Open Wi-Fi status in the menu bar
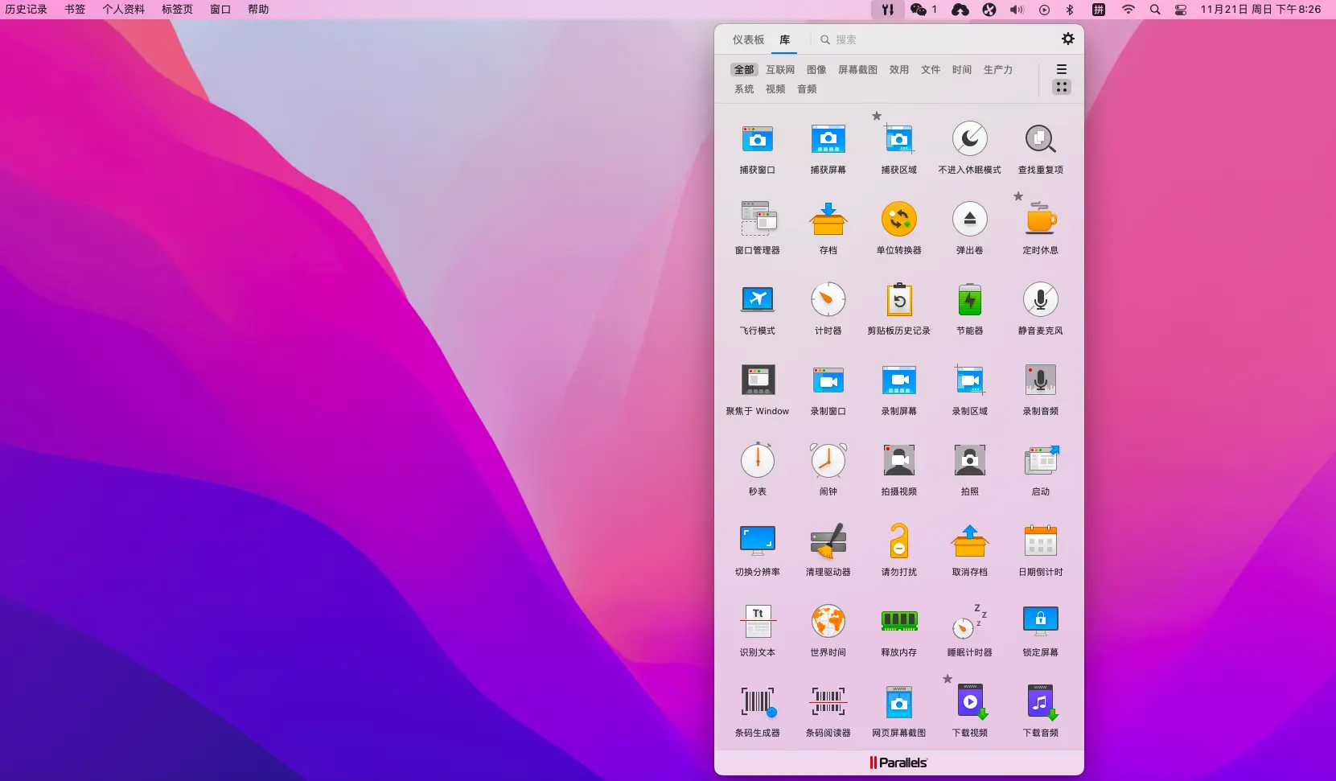The image size is (1336, 781). 1128,10
